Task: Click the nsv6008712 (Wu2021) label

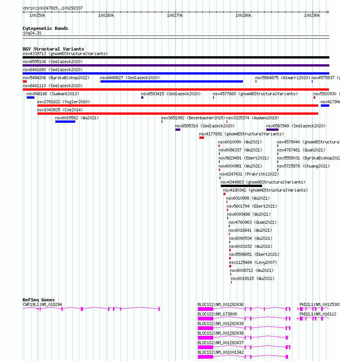Action: coord(252,270)
